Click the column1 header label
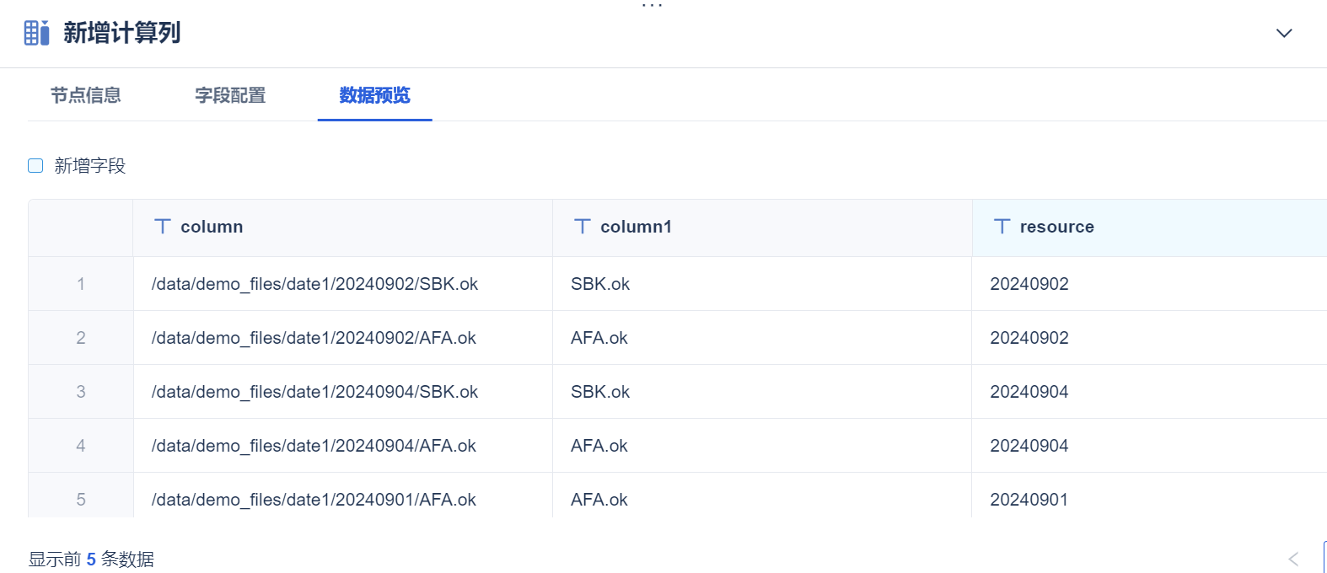 tap(636, 227)
